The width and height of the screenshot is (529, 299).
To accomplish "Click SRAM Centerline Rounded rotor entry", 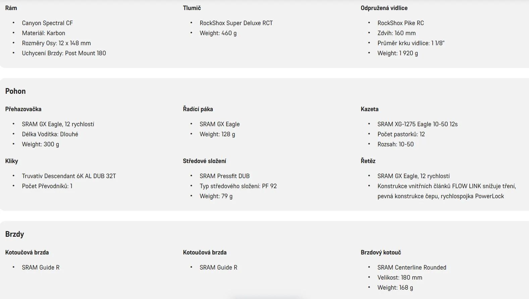I will [412, 268].
